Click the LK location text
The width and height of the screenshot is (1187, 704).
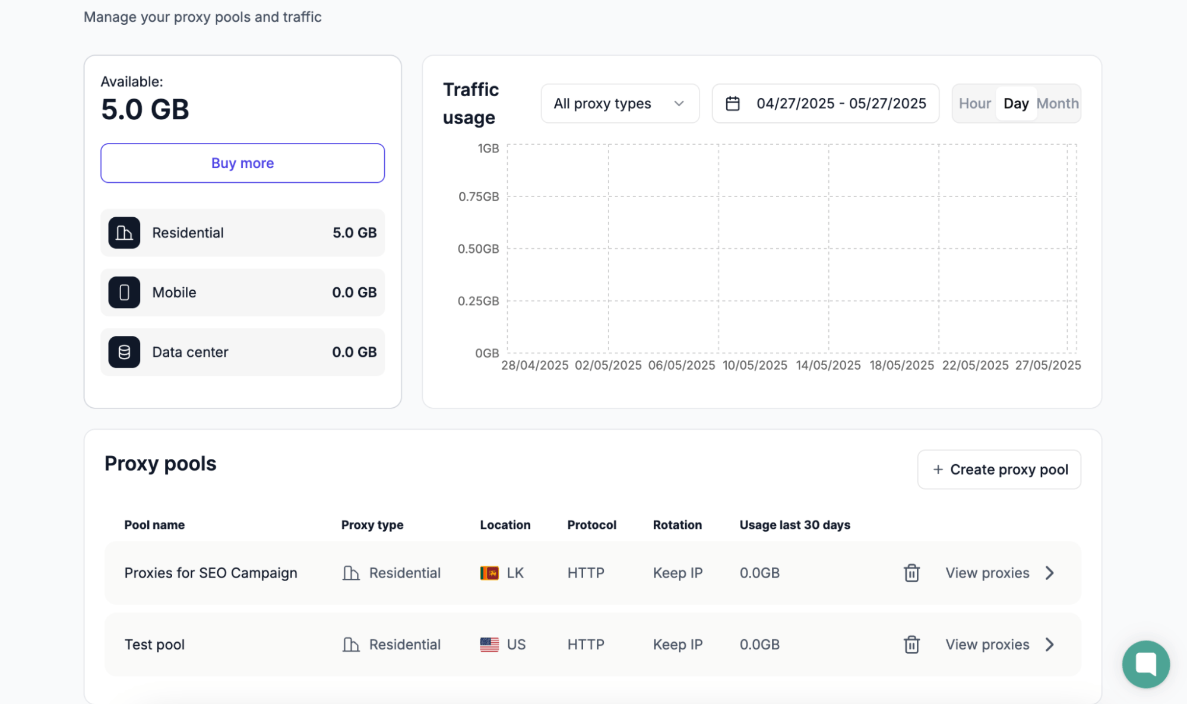coord(515,573)
